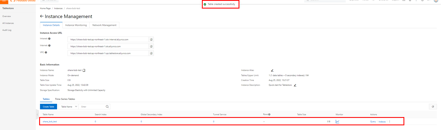Edit the Instance Description
The width and height of the screenshot is (441, 130).
(x=295, y=85)
